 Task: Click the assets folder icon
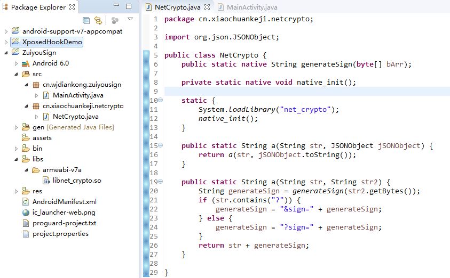click(x=26, y=138)
